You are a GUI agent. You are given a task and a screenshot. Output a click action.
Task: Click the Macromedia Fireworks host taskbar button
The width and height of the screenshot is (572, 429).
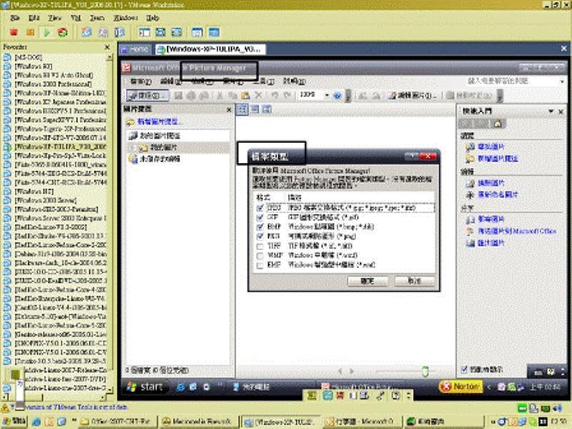(x=197, y=421)
